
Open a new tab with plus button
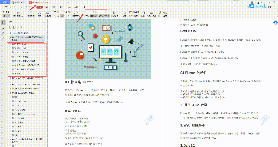pos(68,2)
